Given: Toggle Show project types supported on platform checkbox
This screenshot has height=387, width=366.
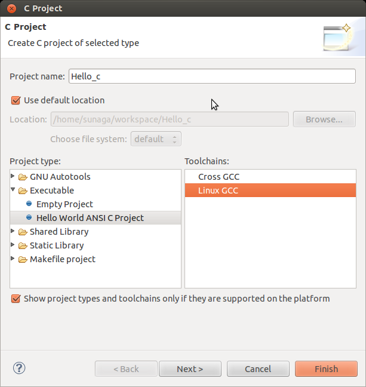Looking at the screenshot, I should coord(16,299).
